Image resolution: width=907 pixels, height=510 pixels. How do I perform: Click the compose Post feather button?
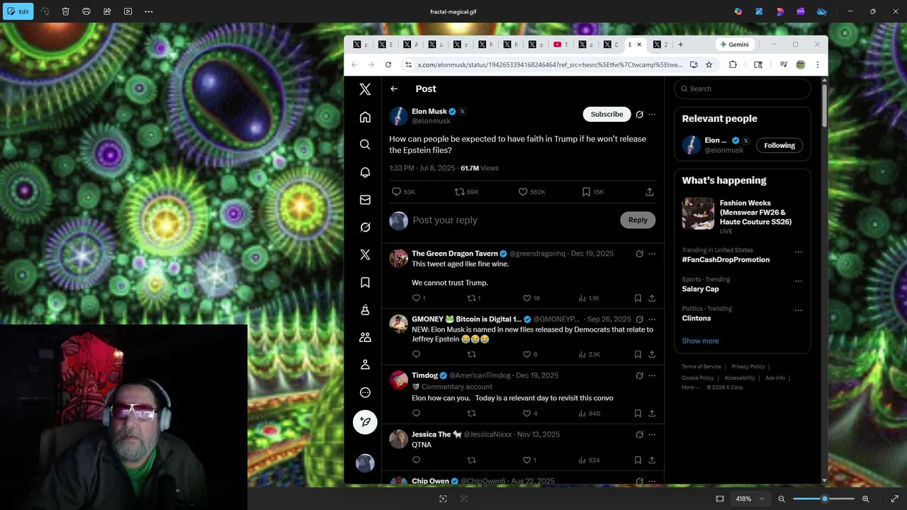[x=365, y=422]
